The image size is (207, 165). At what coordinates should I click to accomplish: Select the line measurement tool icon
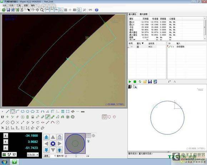pos(7,112)
